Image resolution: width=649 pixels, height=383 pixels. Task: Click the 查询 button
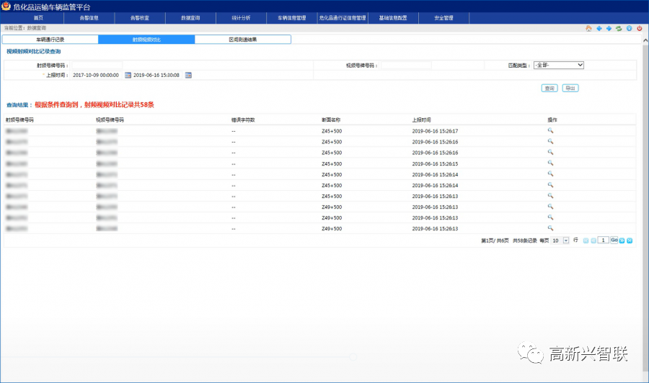[x=549, y=88]
